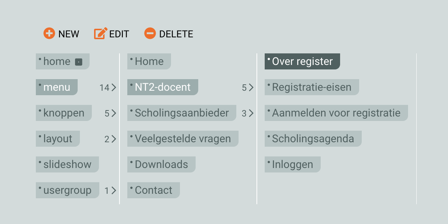This screenshot has height=224, width=448.
Task: Click the orange plus NEW icon
Action: (49, 34)
